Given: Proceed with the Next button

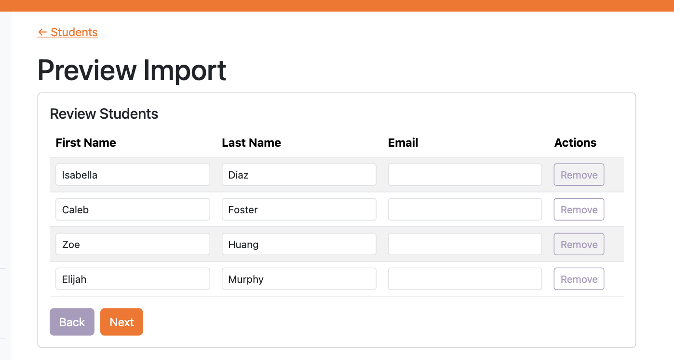Looking at the screenshot, I should click(121, 322).
